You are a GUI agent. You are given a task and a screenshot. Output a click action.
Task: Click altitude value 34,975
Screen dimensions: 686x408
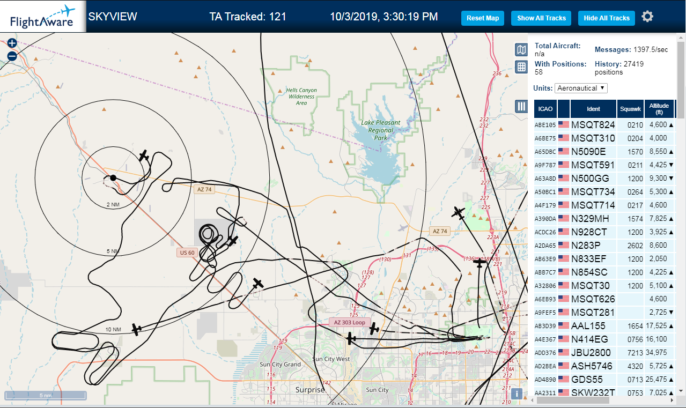657,353
